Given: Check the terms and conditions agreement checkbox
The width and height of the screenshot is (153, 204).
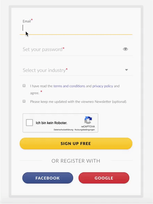Looking at the screenshot, I should coord(24,86).
